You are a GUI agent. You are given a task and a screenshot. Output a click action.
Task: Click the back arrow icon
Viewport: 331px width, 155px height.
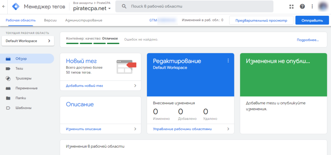pyautogui.click(x=4, y=6)
